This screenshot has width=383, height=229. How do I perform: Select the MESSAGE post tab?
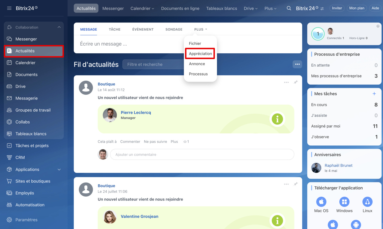click(89, 29)
